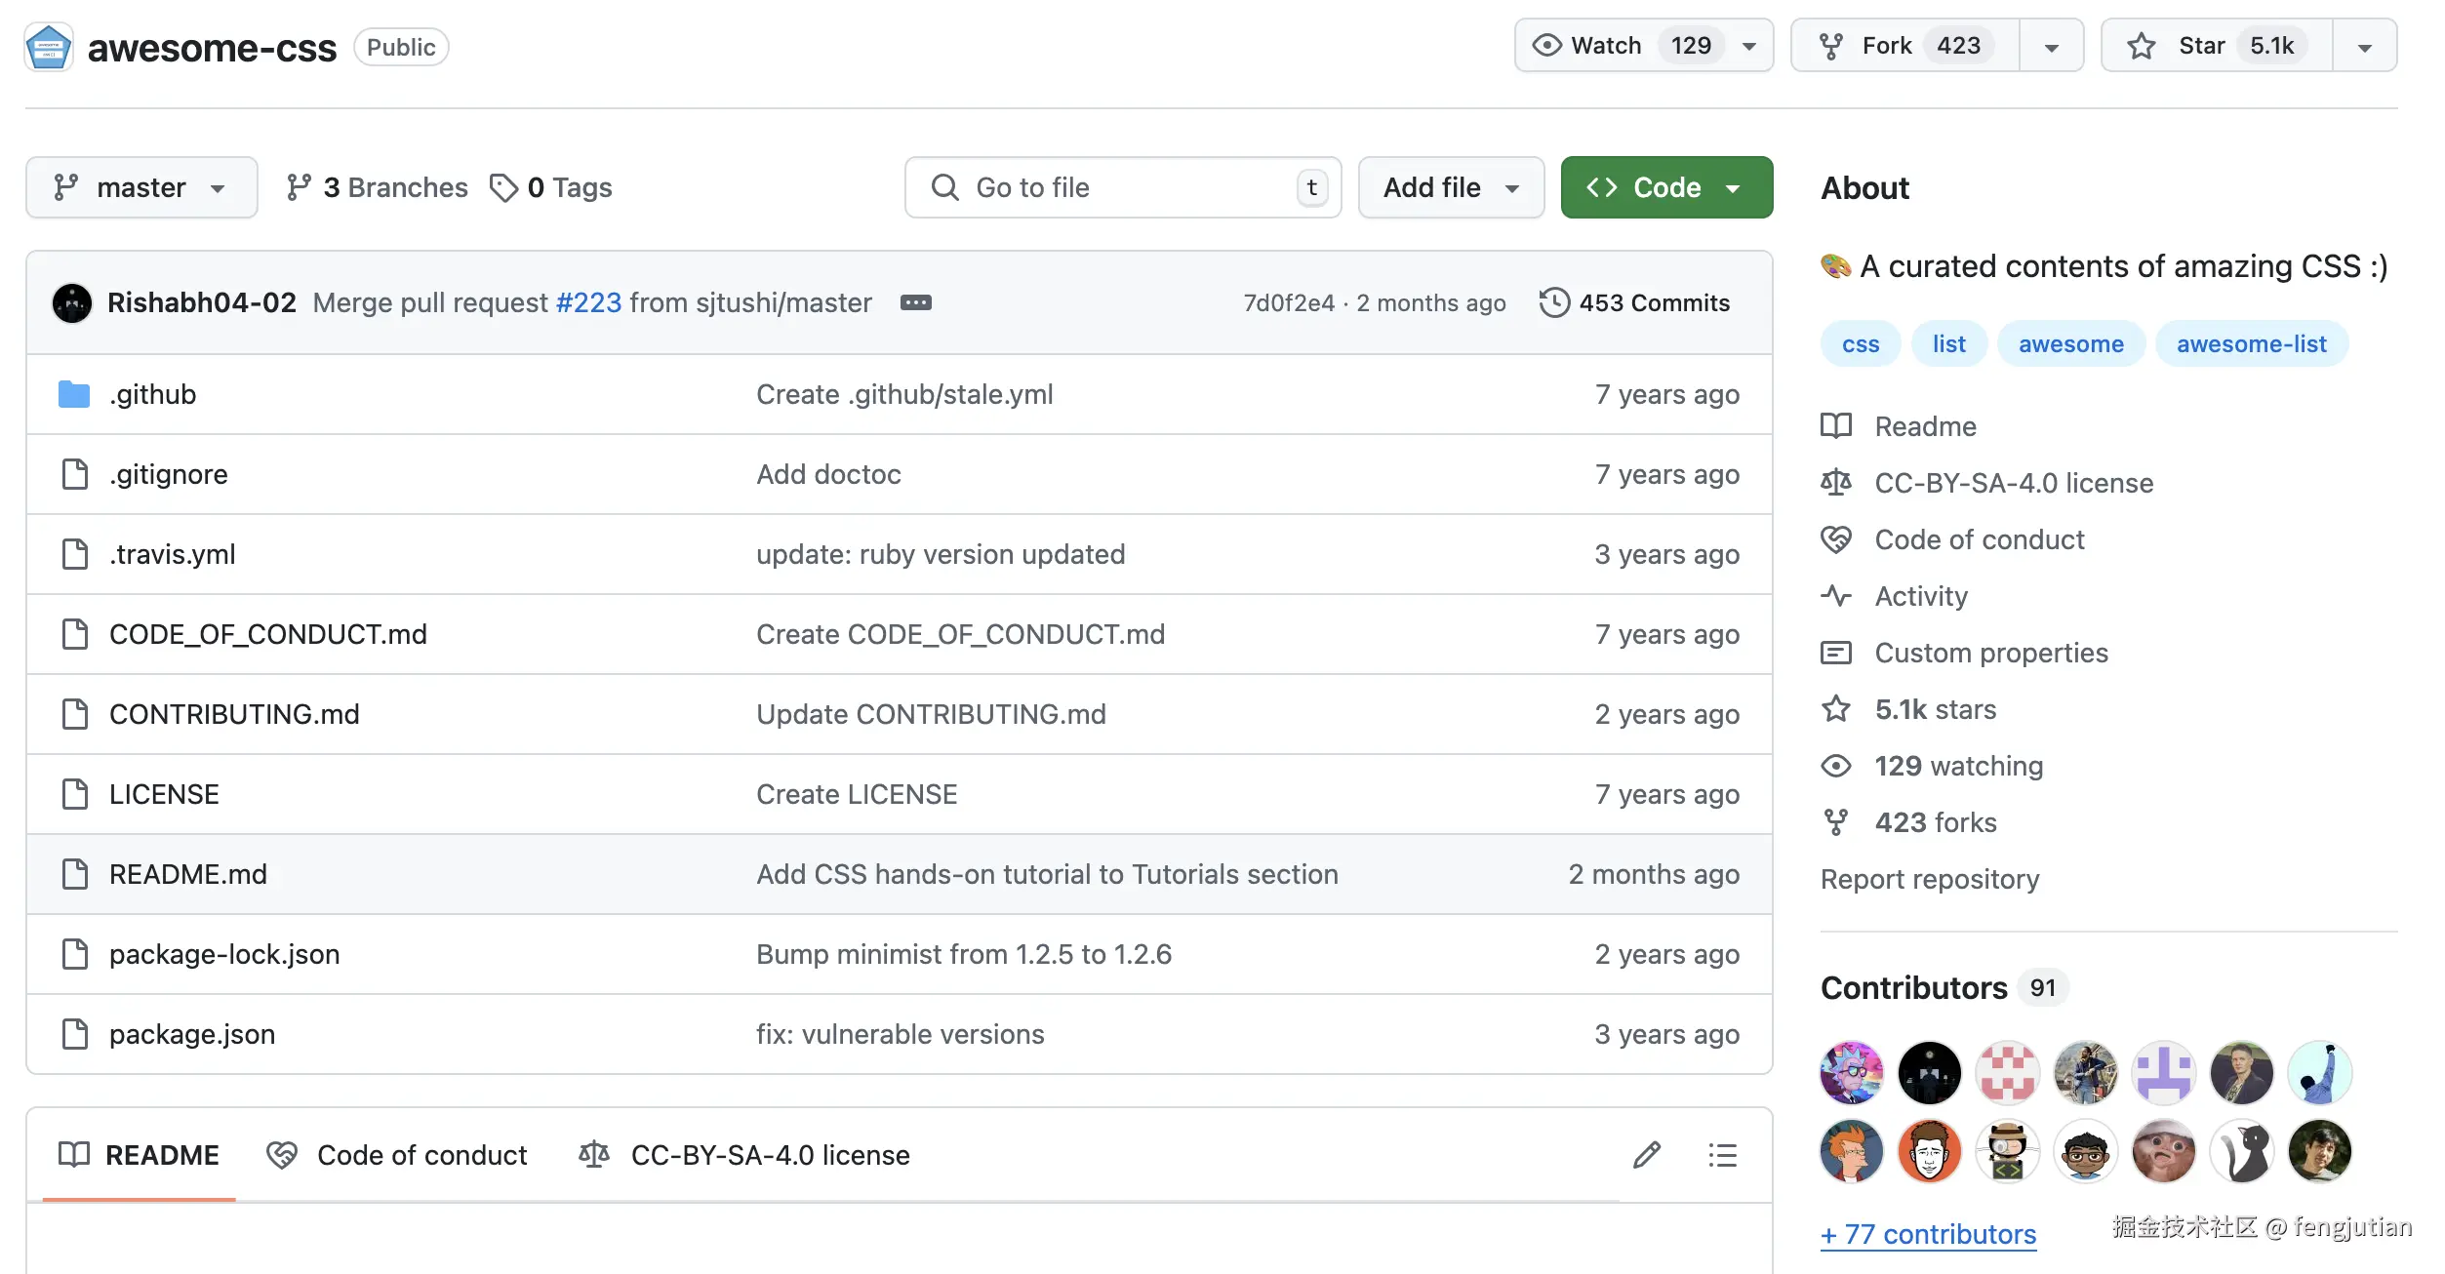This screenshot has width=2445, height=1274.
Task: Switch to the Code of conduct tab
Action: pyautogui.click(x=397, y=1155)
